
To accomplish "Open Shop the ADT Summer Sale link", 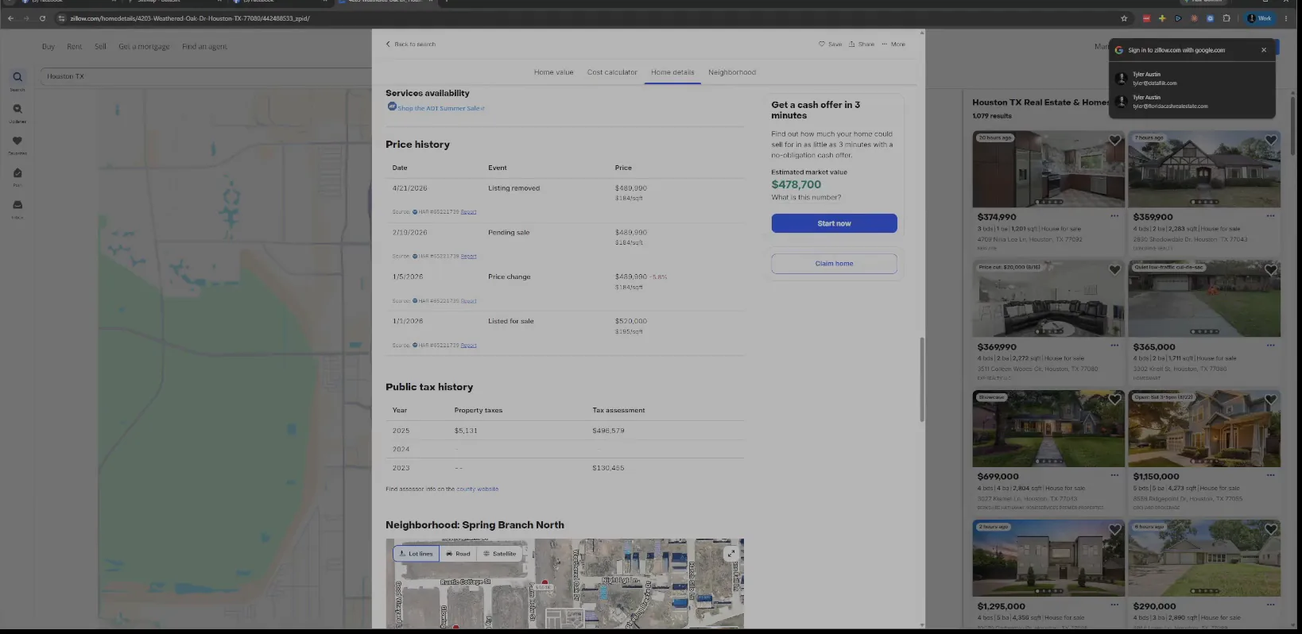I will 440,108.
